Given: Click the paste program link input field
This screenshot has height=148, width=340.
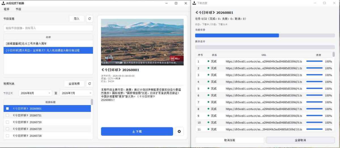Looking at the screenshot, I should pyautogui.click(x=48, y=28).
